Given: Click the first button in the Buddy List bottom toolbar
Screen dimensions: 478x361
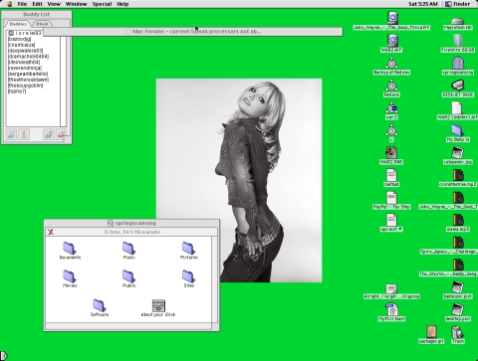Looking at the screenshot, I should (11, 134).
